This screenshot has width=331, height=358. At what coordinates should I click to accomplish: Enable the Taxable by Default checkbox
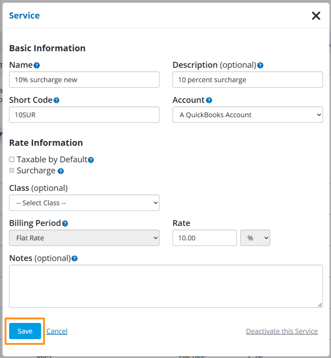click(12, 159)
